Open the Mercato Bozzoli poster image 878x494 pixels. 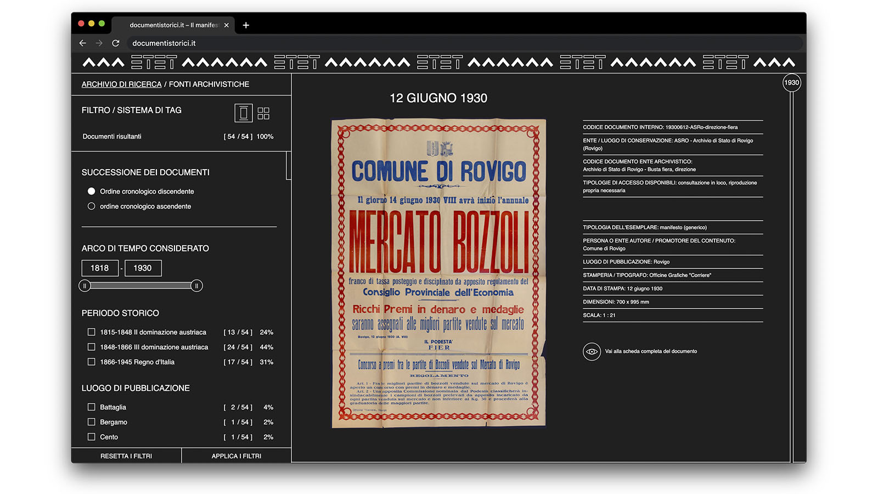click(438, 273)
